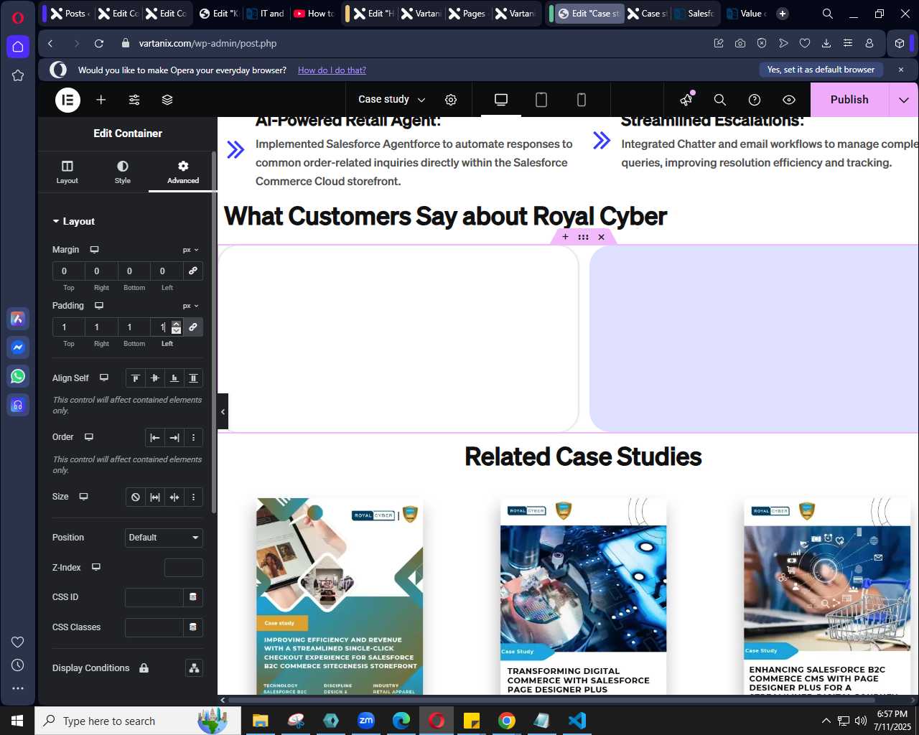Open Margin responsive device icon
Image resolution: width=919 pixels, height=735 pixels.
pyautogui.click(x=94, y=250)
